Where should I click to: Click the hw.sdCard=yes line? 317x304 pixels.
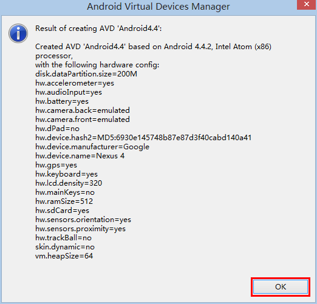click(x=62, y=211)
